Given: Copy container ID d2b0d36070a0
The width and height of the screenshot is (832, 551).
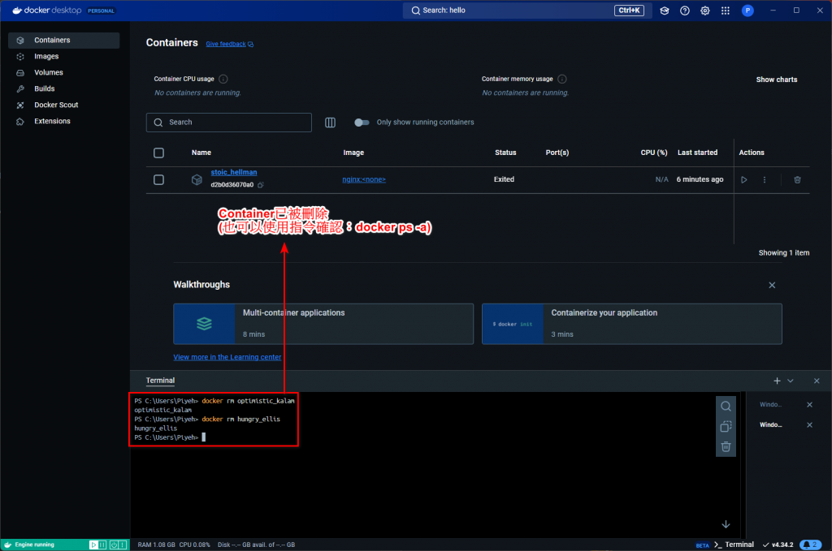Looking at the screenshot, I should tap(261, 185).
